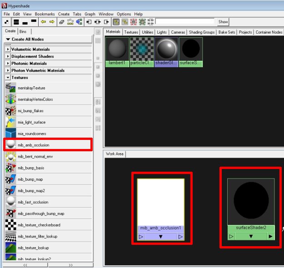This screenshot has width=284, height=268.
Task: Show input and output connections icon
Action: [x=98, y=22]
